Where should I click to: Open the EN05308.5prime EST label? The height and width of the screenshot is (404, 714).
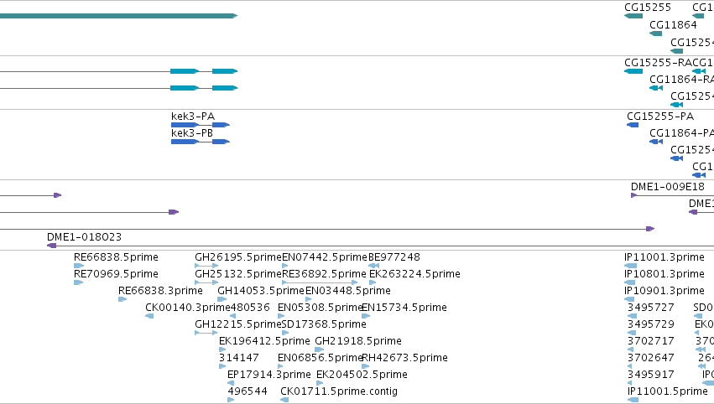click(321, 308)
